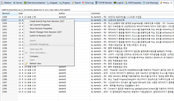Select revision 2306 row
Screen dimensions: 174x101
click(88, 23)
